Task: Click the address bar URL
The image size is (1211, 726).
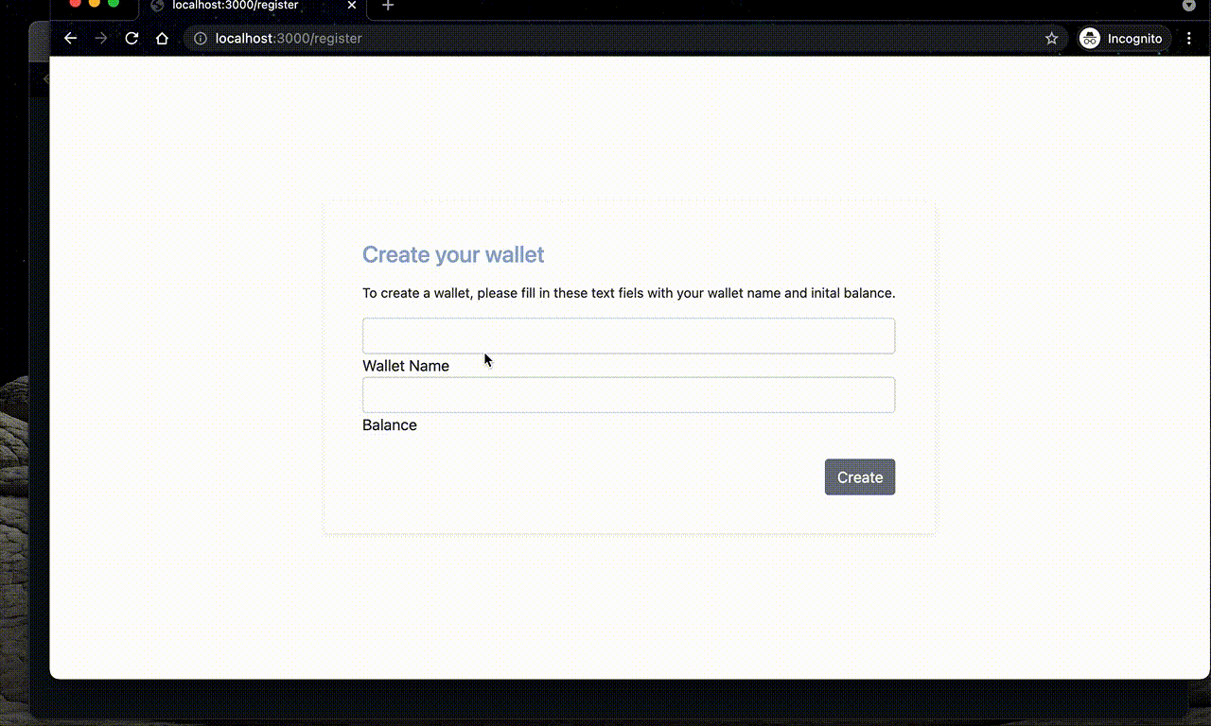Action: coord(289,39)
